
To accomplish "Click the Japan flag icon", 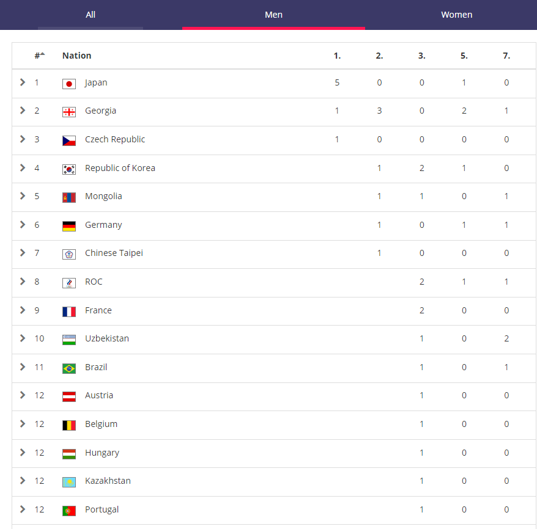I will click(69, 84).
